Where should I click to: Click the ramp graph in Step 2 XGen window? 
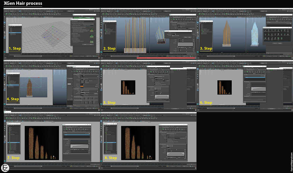[185, 44]
